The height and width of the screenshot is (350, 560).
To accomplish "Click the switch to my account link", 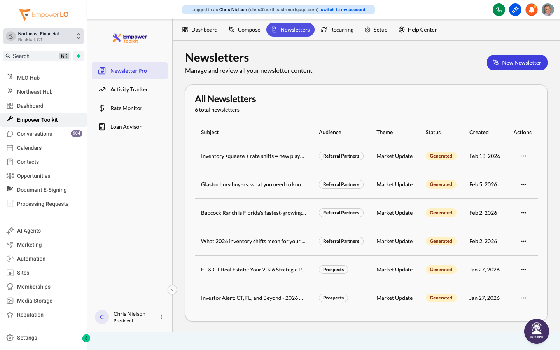I will click(343, 9).
